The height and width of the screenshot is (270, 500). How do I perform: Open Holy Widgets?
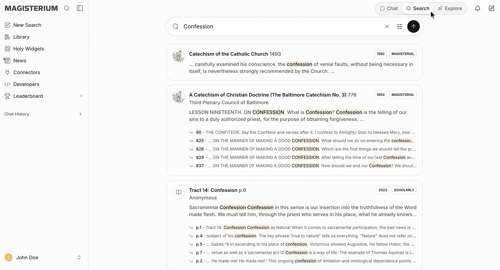pyautogui.click(x=24, y=49)
